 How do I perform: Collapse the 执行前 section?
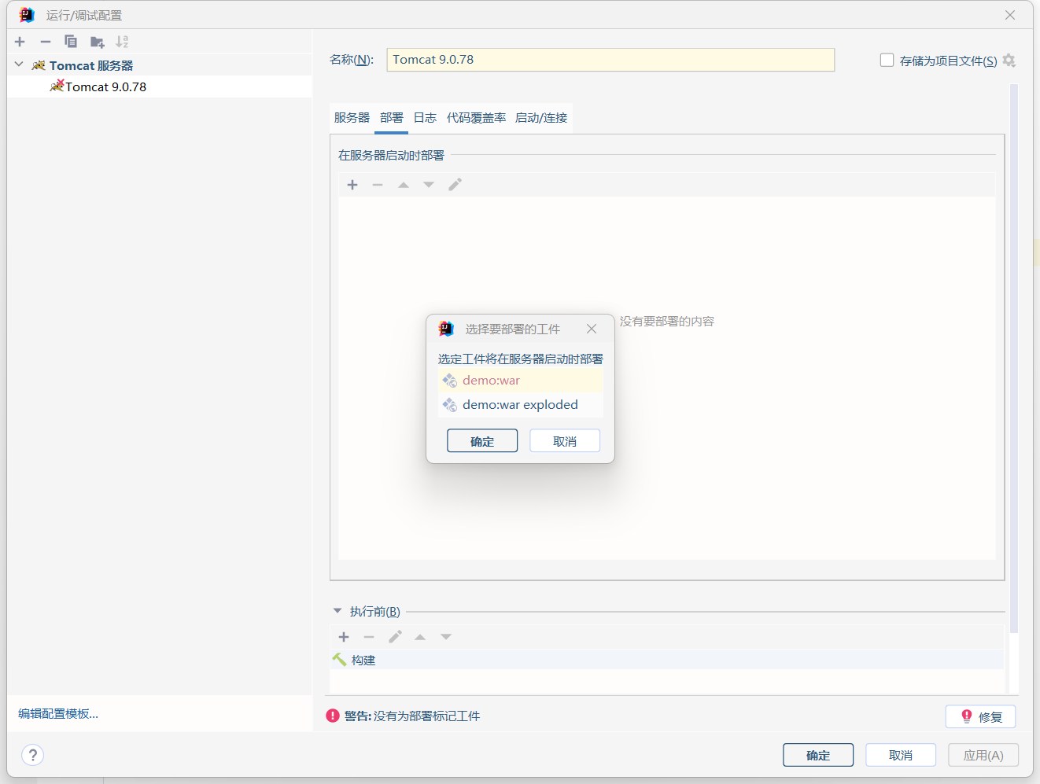[x=337, y=611]
